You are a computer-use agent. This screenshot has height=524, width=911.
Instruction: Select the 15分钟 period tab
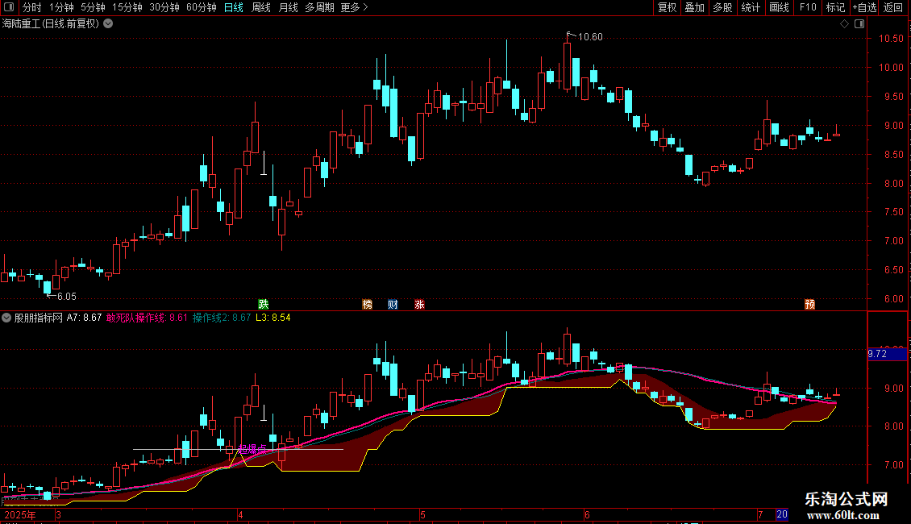tap(127, 7)
